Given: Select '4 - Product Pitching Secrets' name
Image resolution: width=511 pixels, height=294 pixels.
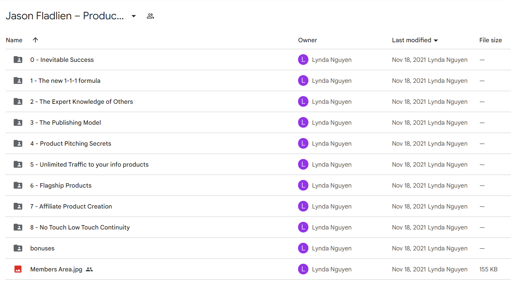Looking at the screenshot, I should click(71, 144).
